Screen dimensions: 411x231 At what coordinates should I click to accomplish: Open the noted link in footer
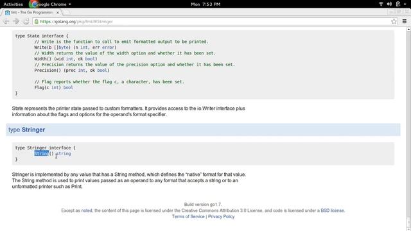point(87,210)
